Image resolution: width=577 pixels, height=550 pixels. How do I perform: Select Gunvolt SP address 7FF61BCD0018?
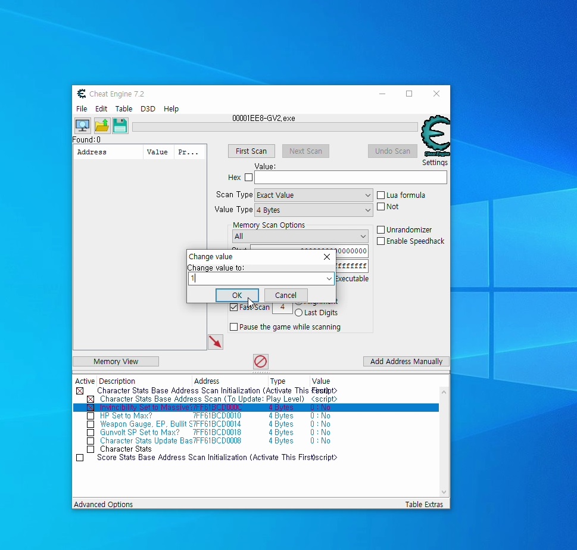(217, 433)
